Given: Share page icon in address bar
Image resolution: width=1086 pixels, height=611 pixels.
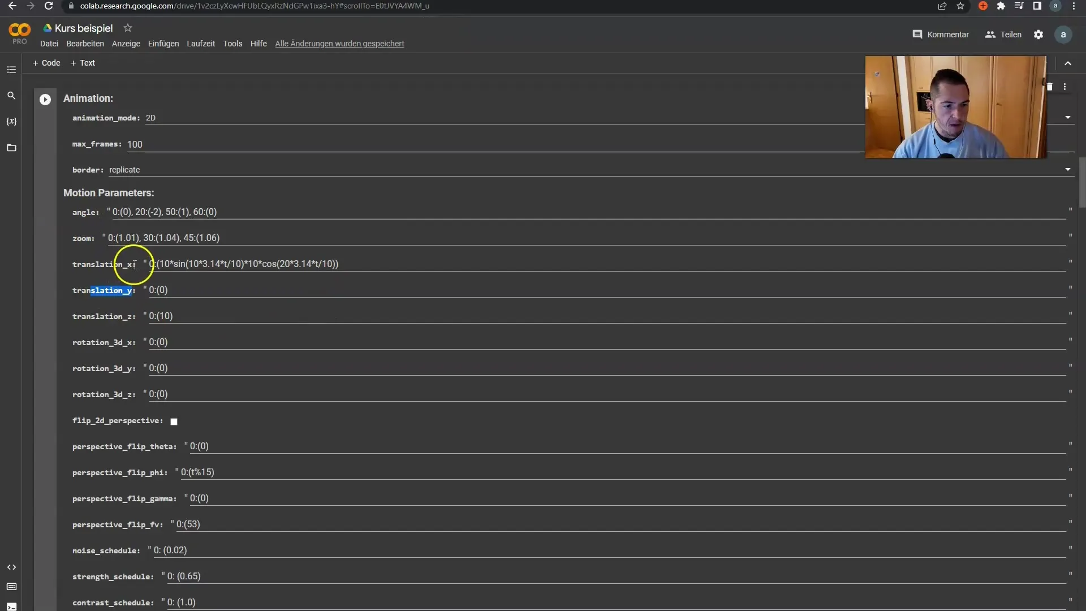Looking at the screenshot, I should click(x=942, y=6).
